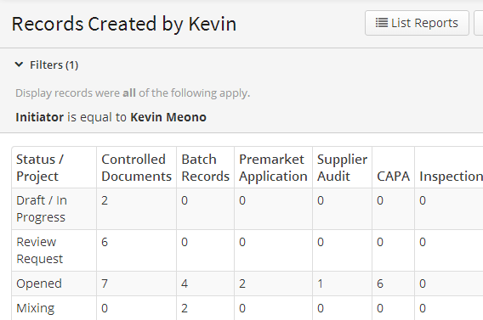Viewport: 483px width, 320px height.
Task: Open Review Request Controlled Documents count 6
Action: coord(105,242)
